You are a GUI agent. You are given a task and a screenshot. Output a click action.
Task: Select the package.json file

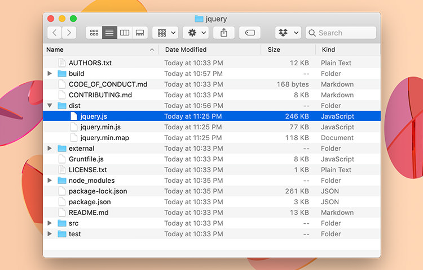90,202
